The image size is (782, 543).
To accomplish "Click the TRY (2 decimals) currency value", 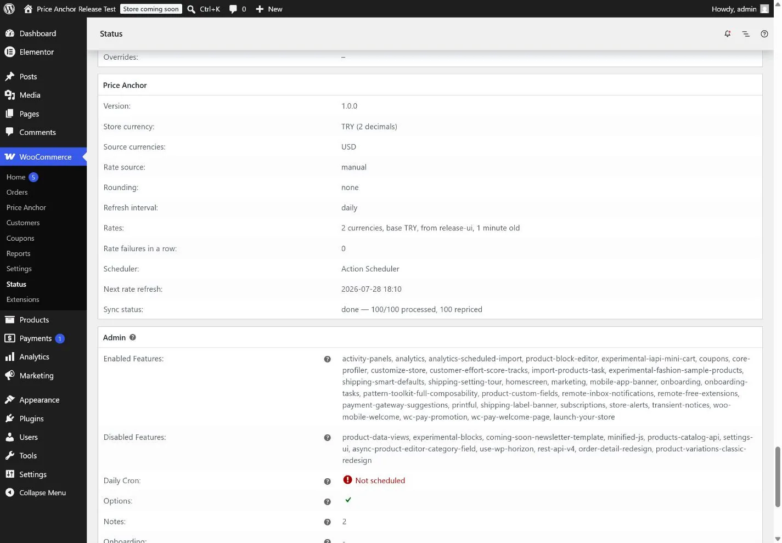I will point(369,127).
